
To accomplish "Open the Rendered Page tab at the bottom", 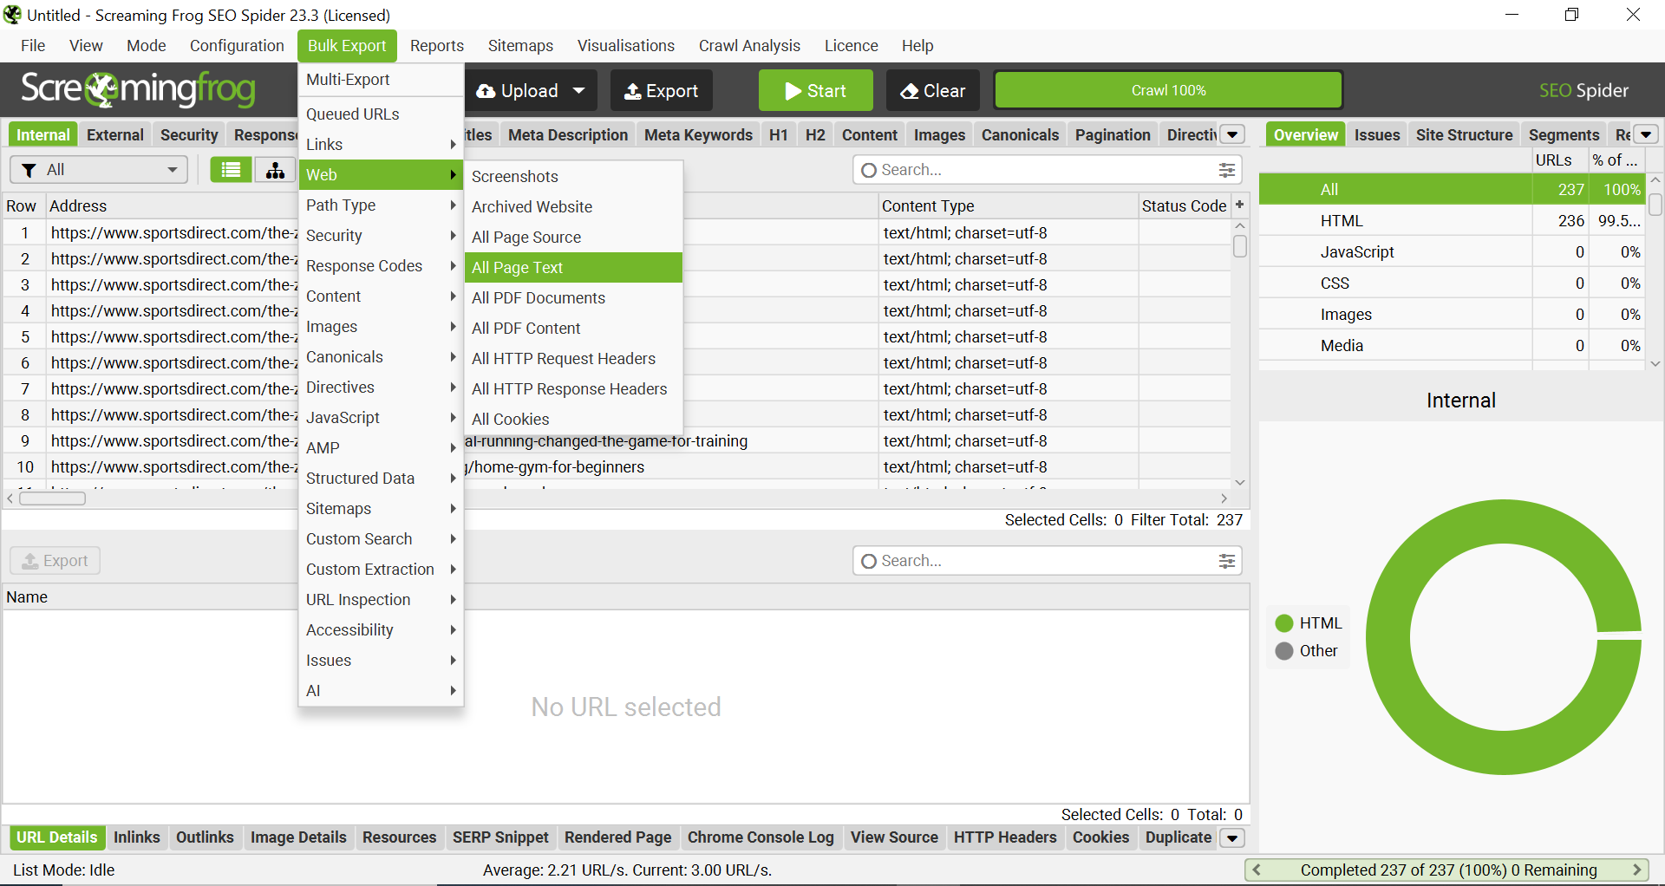I will (x=617, y=837).
